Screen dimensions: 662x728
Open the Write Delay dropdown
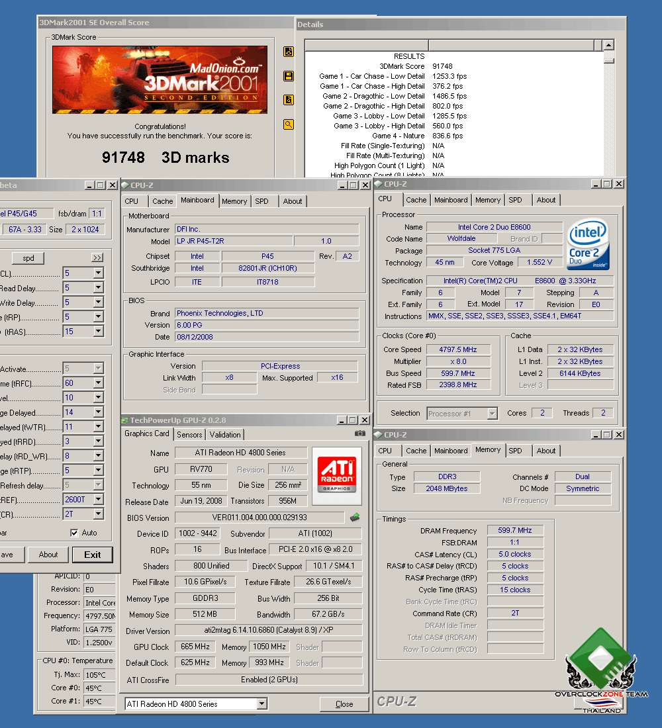99,302
